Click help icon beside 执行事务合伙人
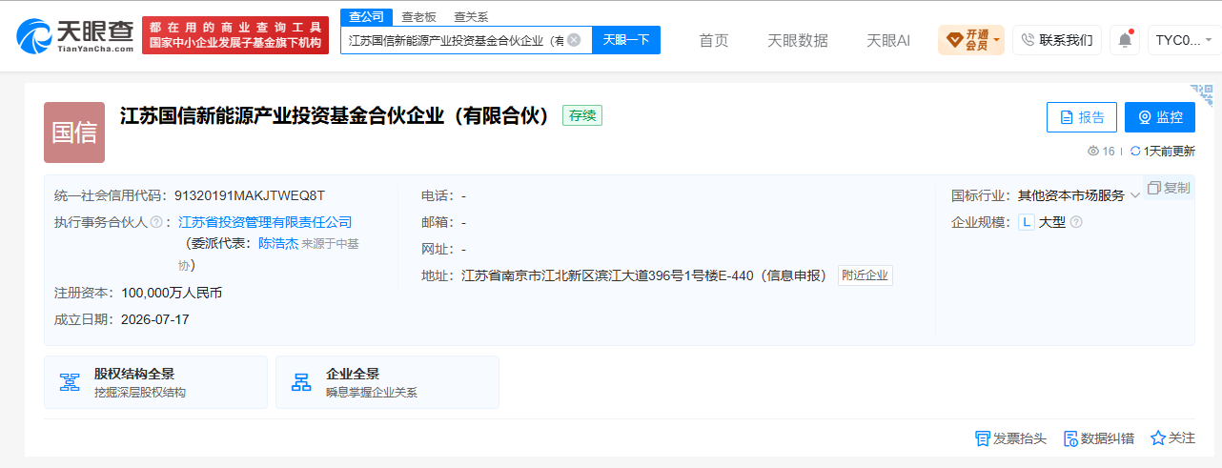 coord(155,222)
